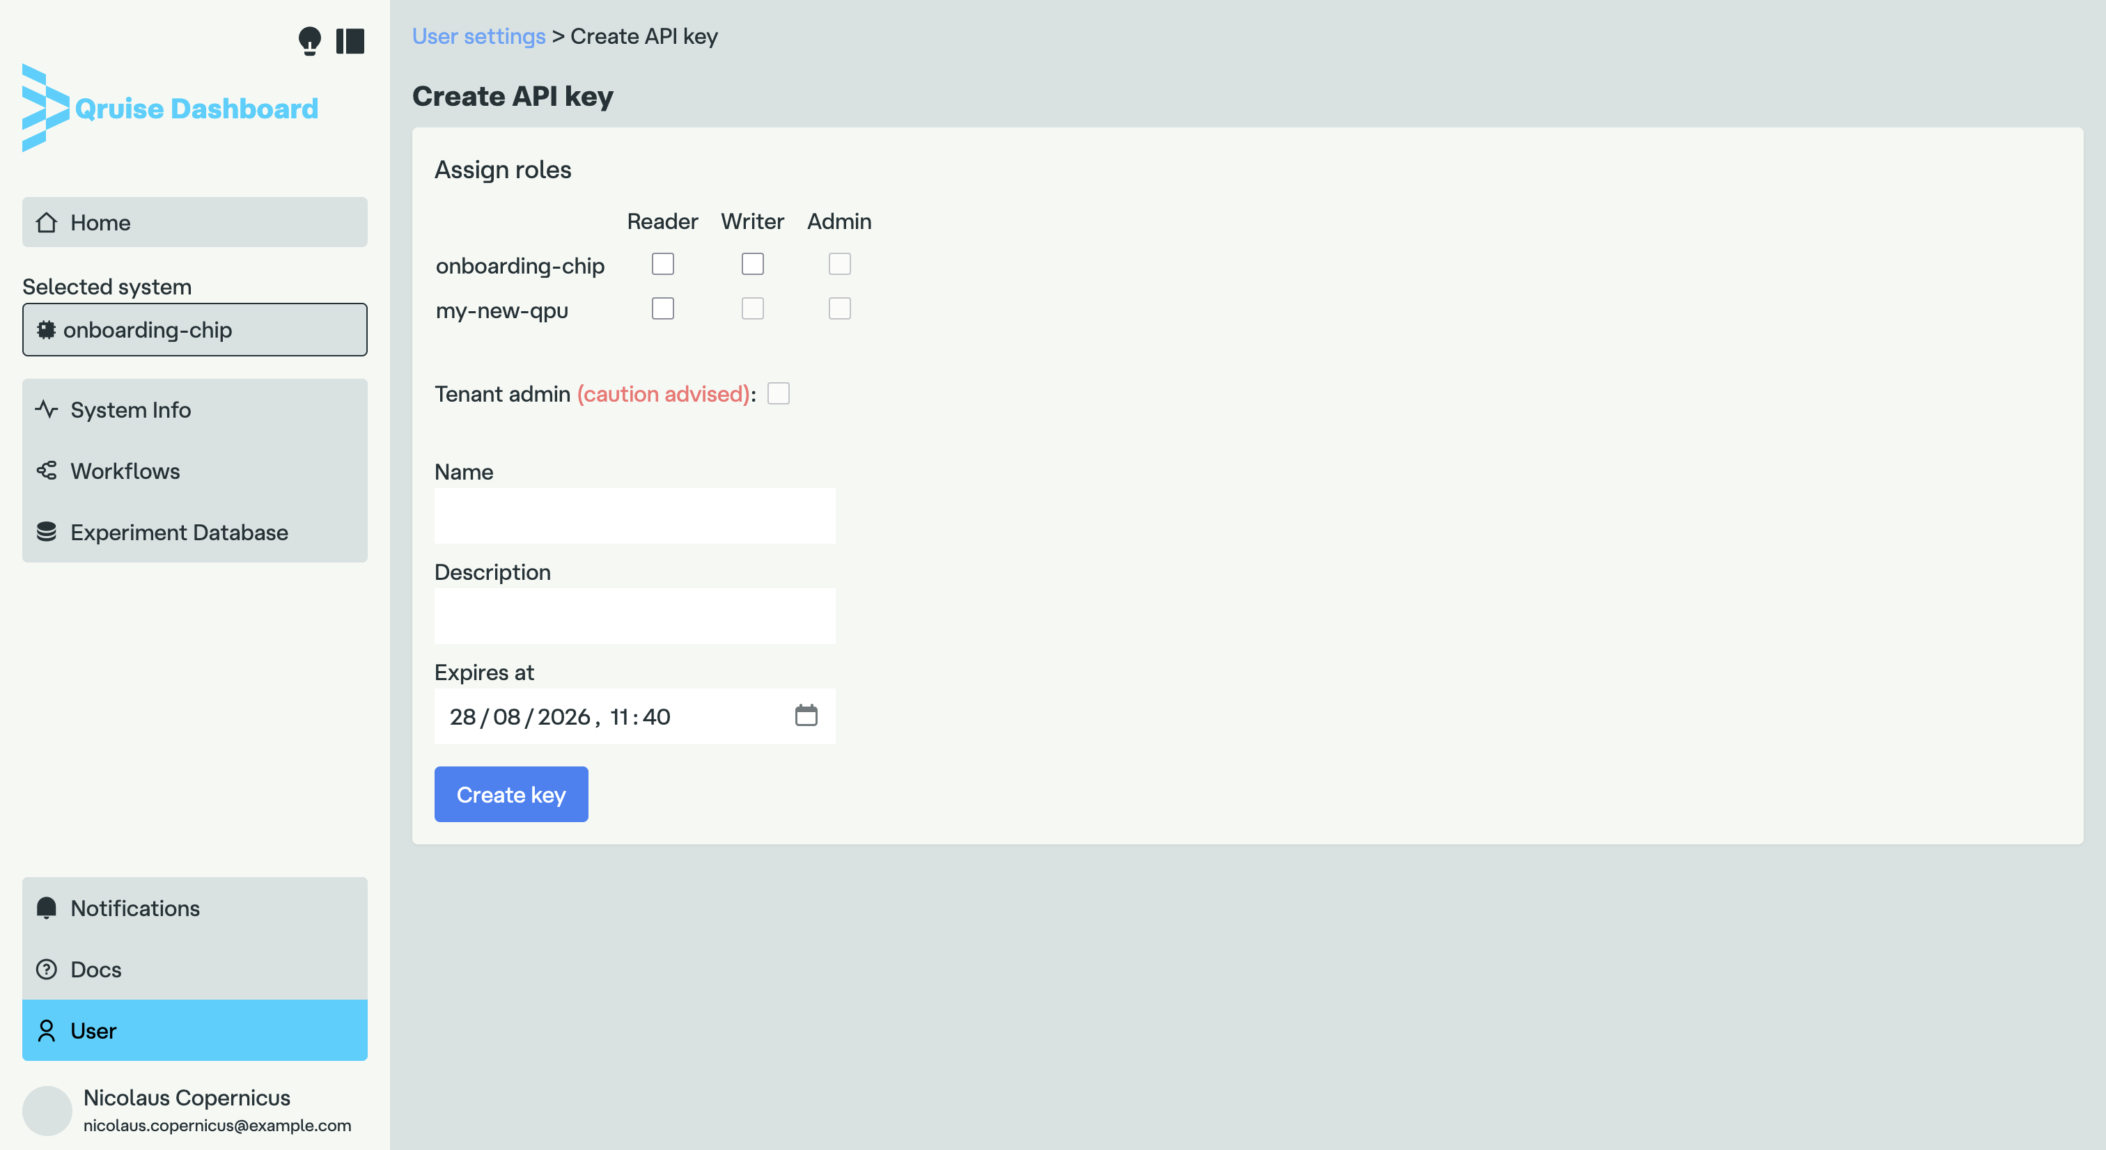
Task: Open the calendar date picker icon
Action: tap(805, 715)
